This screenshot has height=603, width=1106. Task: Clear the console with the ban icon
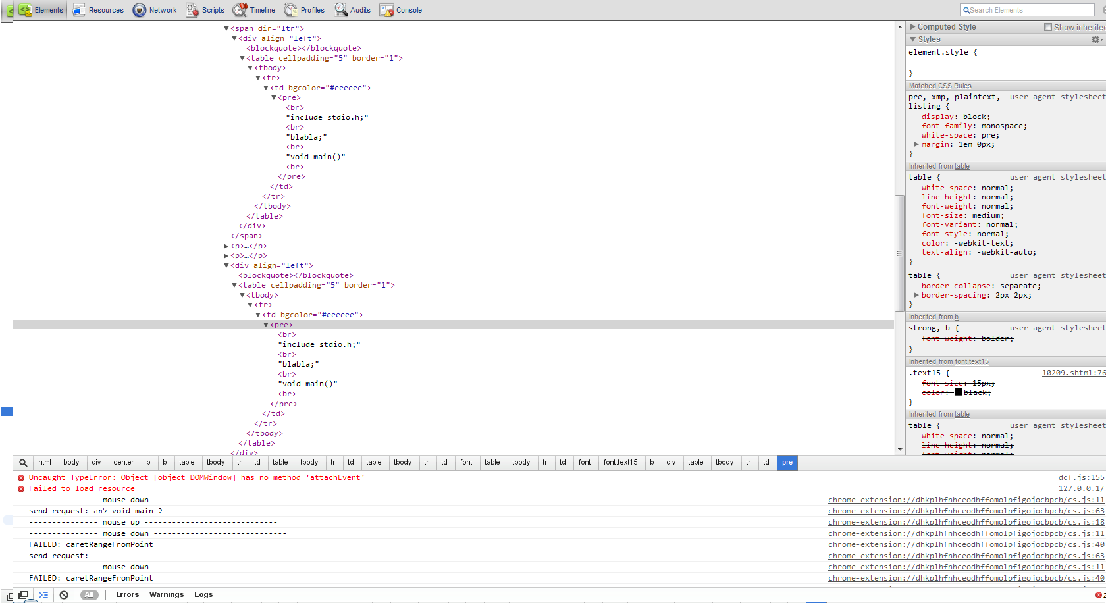64,595
